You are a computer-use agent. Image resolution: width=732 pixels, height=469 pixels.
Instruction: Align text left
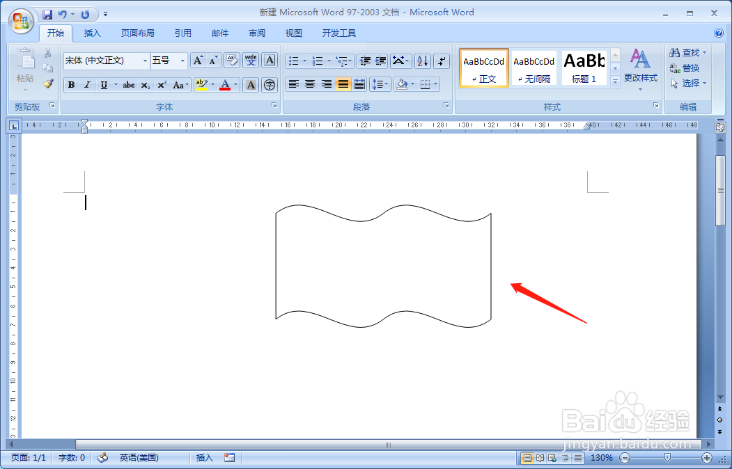294,84
